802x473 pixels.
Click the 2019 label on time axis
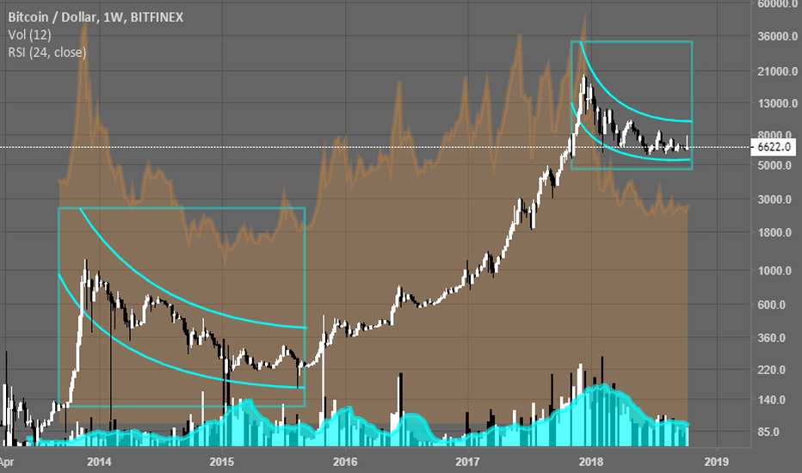coord(717,463)
